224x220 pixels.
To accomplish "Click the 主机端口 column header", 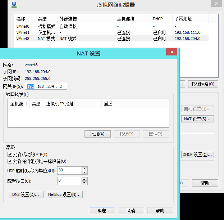I will pos(19,104).
